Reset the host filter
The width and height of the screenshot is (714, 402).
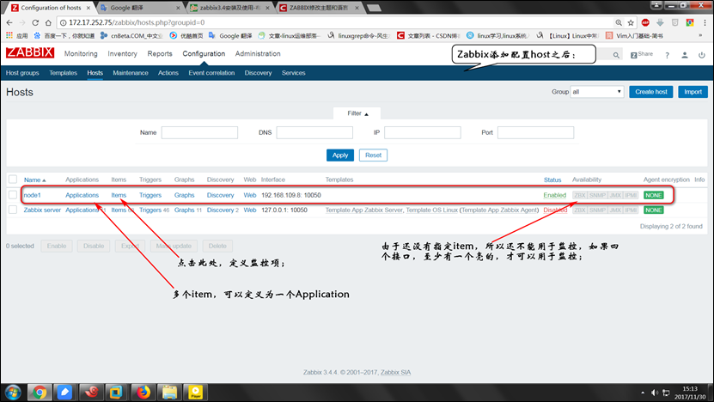click(374, 155)
